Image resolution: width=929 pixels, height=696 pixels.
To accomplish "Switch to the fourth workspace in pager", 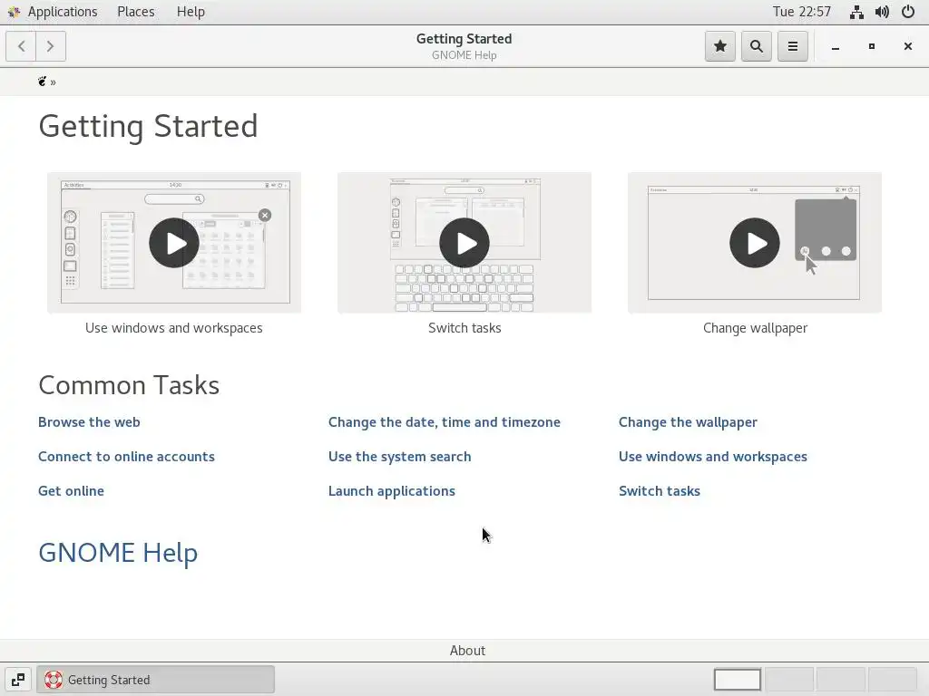I will (x=893, y=680).
